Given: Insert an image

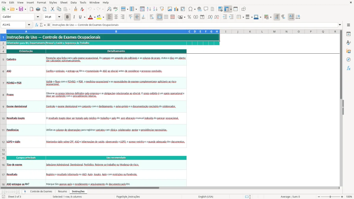Looking at the screenshot, I should [170, 9].
